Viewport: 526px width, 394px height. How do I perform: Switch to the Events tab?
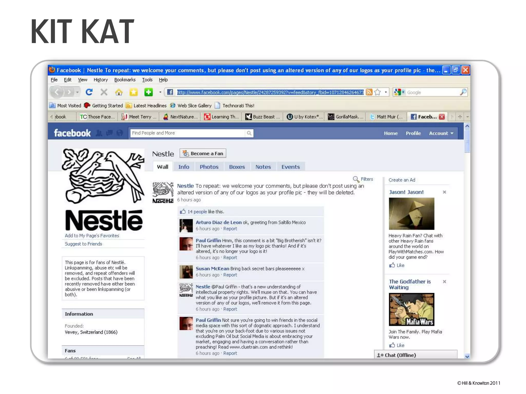coord(290,167)
